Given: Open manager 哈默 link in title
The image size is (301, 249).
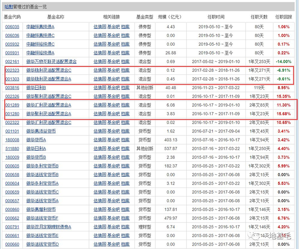Looking at the screenshot, I should pyautogui.click(x=9, y=7).
